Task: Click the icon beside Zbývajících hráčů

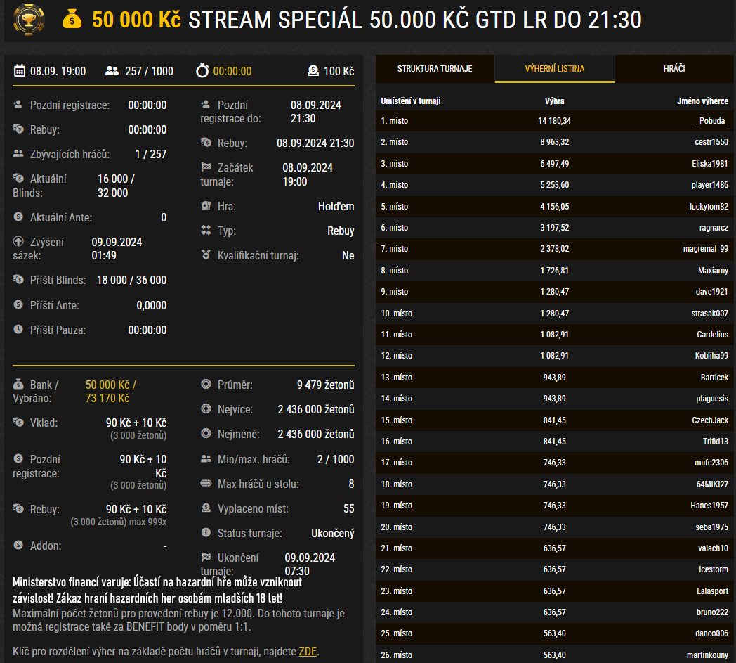Action: pyautogui.click(x=18, y=154)
